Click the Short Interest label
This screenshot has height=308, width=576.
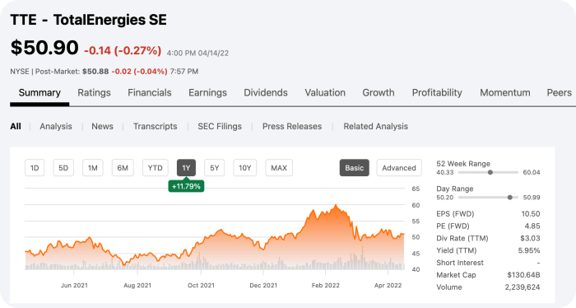pos(460,263)
